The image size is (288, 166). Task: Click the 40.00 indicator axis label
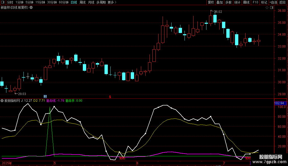pos(282,137)
